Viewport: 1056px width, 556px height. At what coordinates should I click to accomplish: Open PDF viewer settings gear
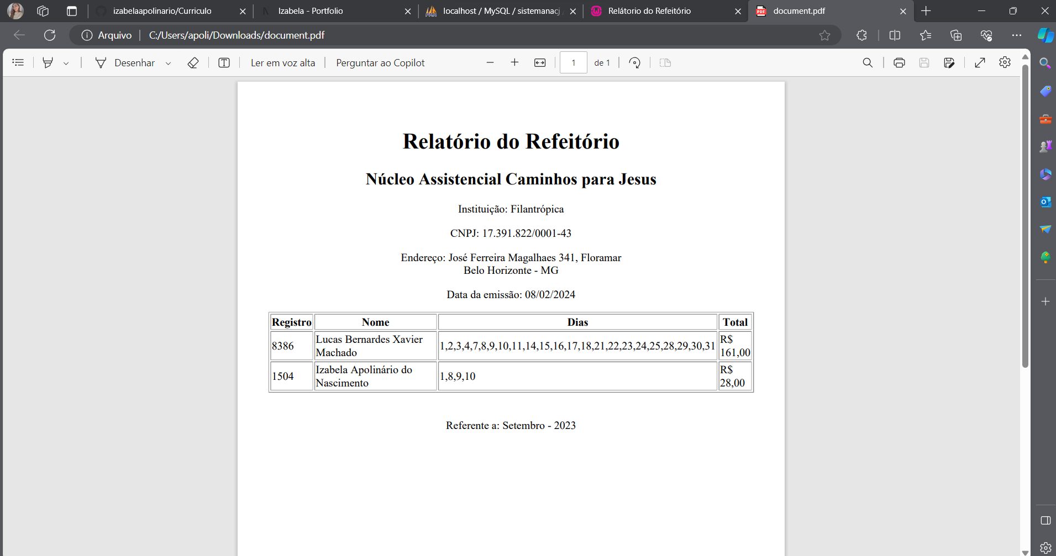(1005, 62)
